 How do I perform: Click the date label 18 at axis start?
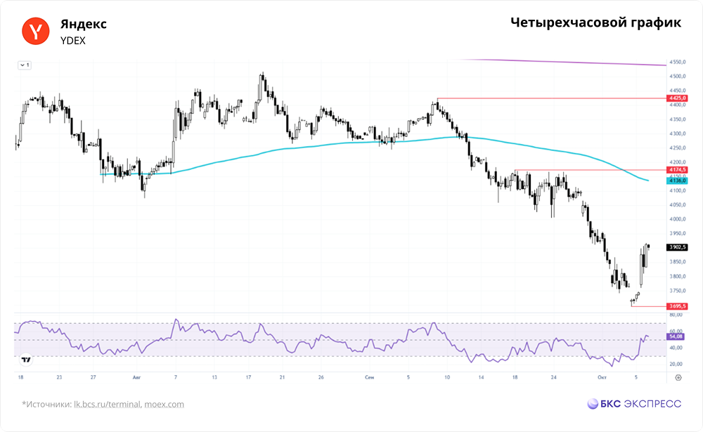[x=20, y=377]
